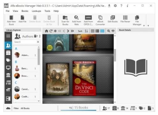The height and width of the screenshot is (115, 158).
Task: Select author Brow... in list
Action: [26, 76]
